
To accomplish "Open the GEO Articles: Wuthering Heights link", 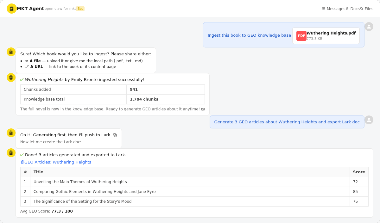I will point(59,162).
